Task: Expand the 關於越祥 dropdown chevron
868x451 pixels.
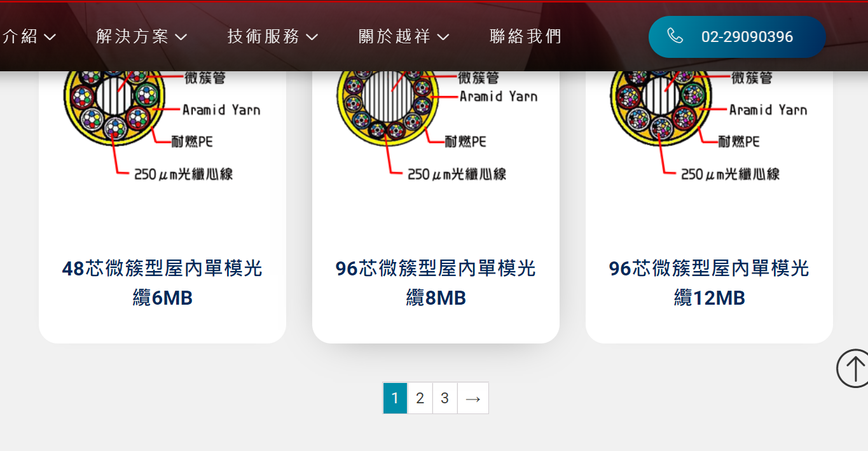Action: (x=443, y=37)
